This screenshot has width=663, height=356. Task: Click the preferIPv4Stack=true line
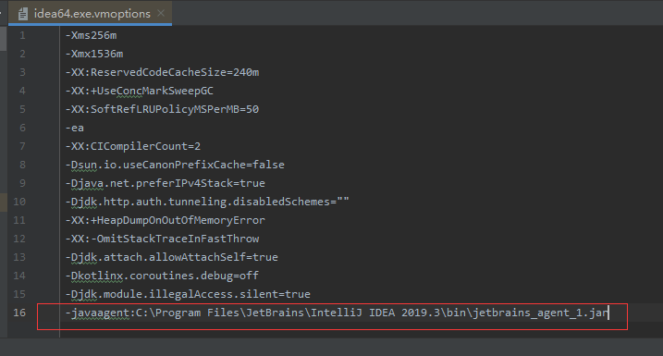(x=166, y=183)
